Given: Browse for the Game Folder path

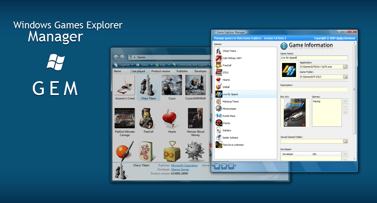Looking at the screenshot, I should 345,77.
